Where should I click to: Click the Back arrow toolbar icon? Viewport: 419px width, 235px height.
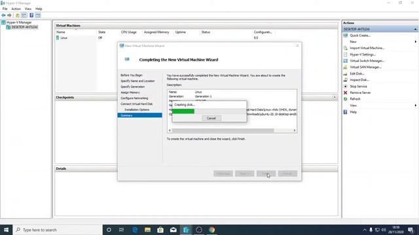[x=3, y=16]
